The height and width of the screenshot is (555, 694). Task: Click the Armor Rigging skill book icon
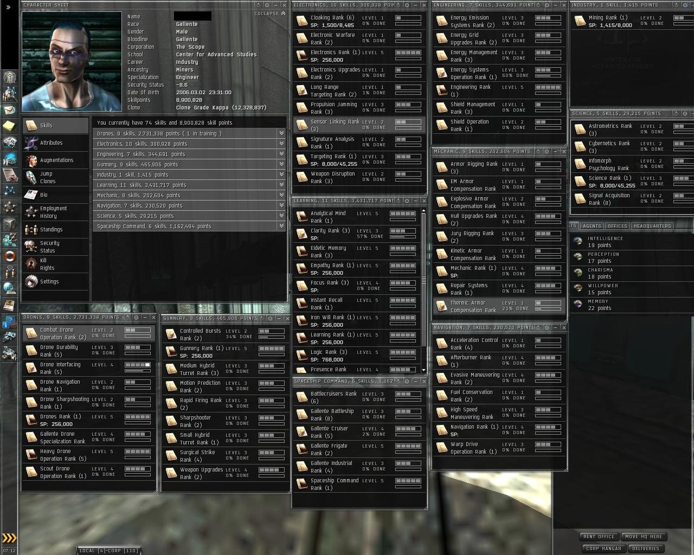pyautogui.click(x=442, y=167)
